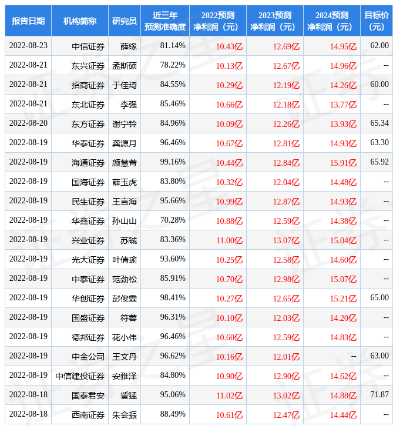393x429 pixels.
Task: Click the 2022-08-23 report date
Action: coord(28,45)
